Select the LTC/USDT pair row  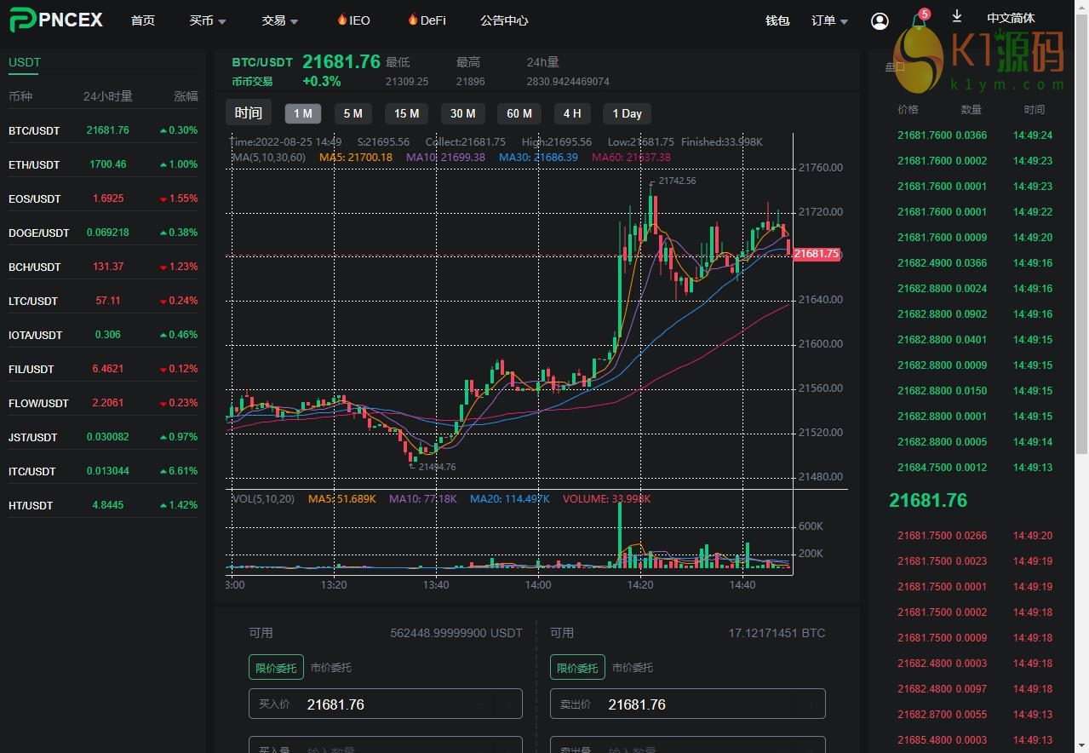(103, 301)
